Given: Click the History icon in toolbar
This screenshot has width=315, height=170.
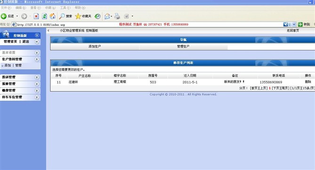Looking at the screenshot, I should [97, 16].
